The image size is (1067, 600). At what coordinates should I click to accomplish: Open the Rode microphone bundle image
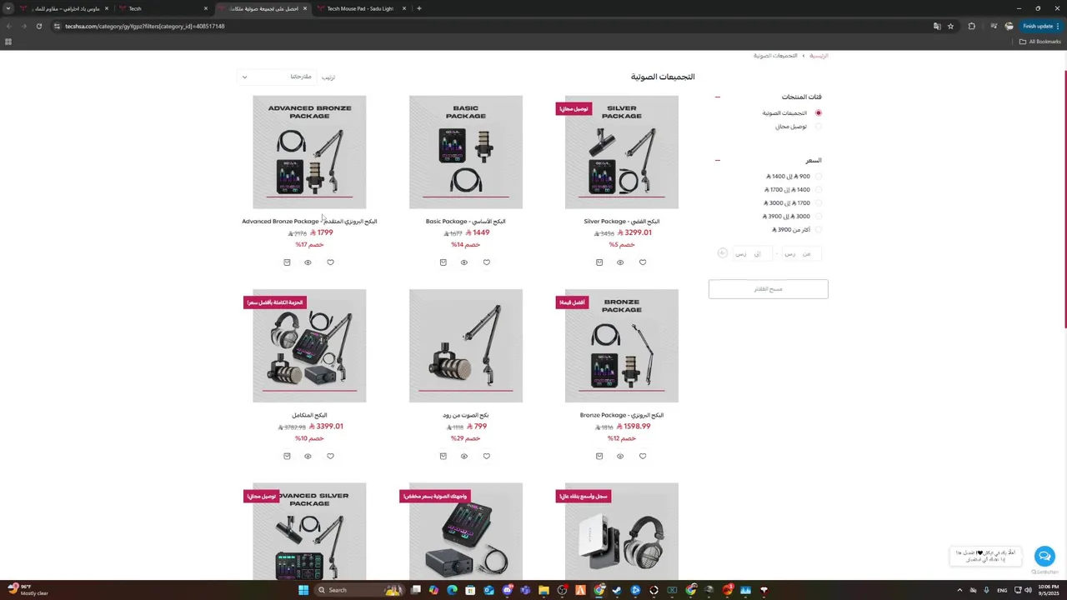466,346
